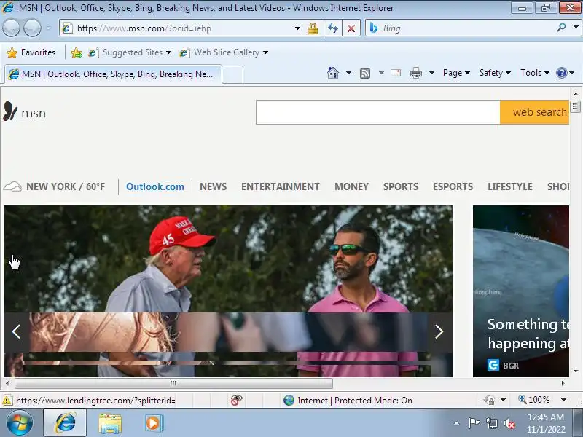
Task: Open the Tools menu
Action: (x=535, y=73)
